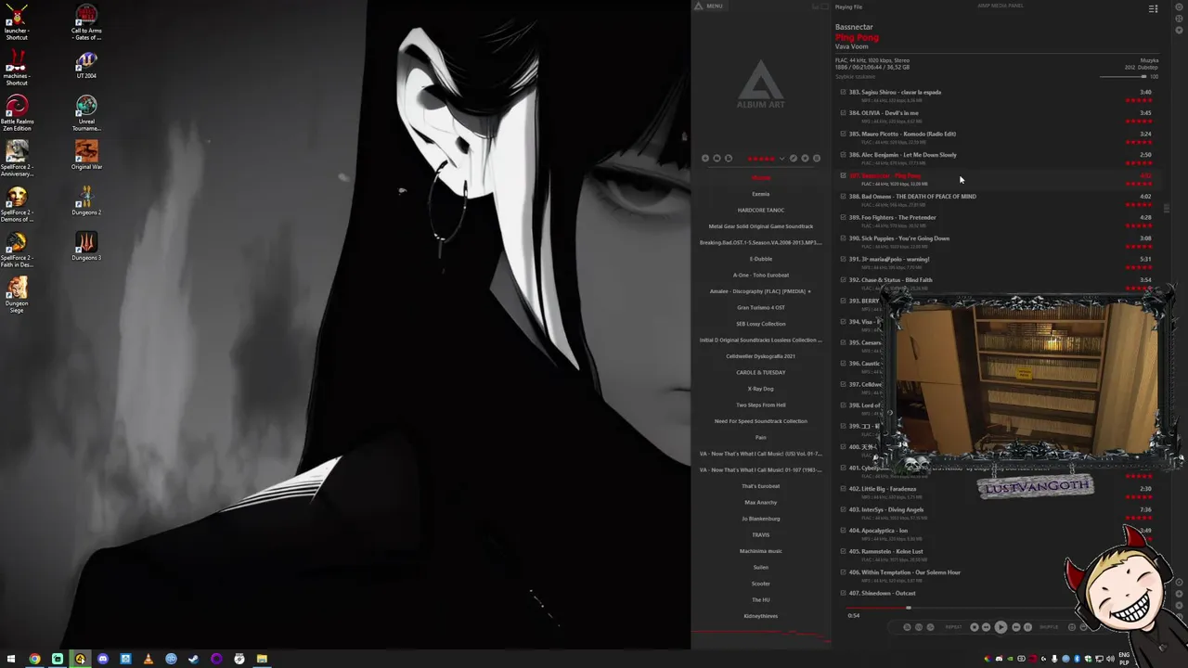Uncheck track 389 Foo Fighters checkbox
The width and height of the screenshot is (1188, 668).
(x=843, y=217)
